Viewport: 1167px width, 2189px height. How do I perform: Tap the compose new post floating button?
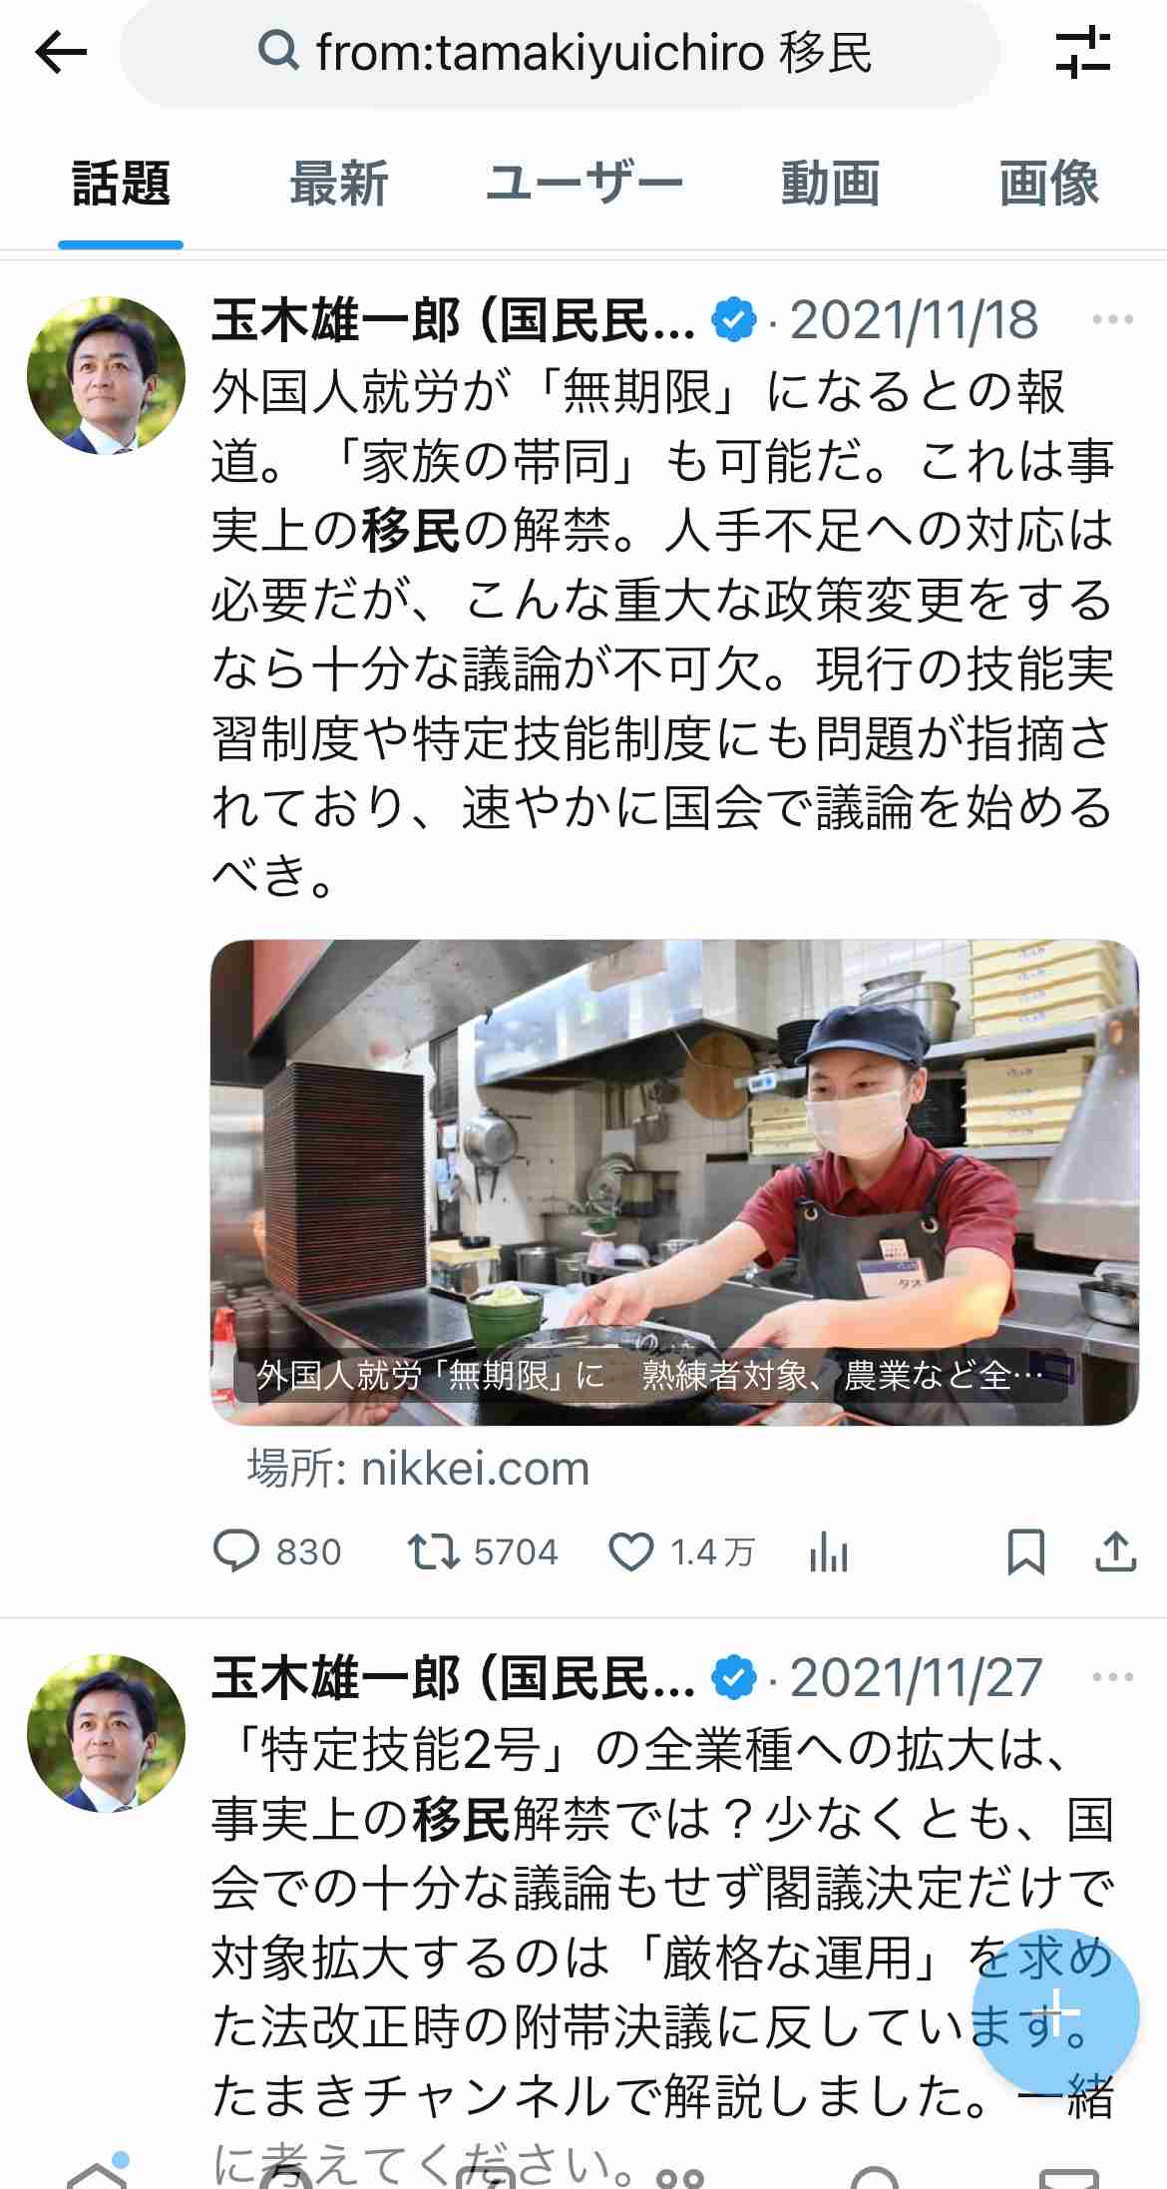click(1056, 2011)
